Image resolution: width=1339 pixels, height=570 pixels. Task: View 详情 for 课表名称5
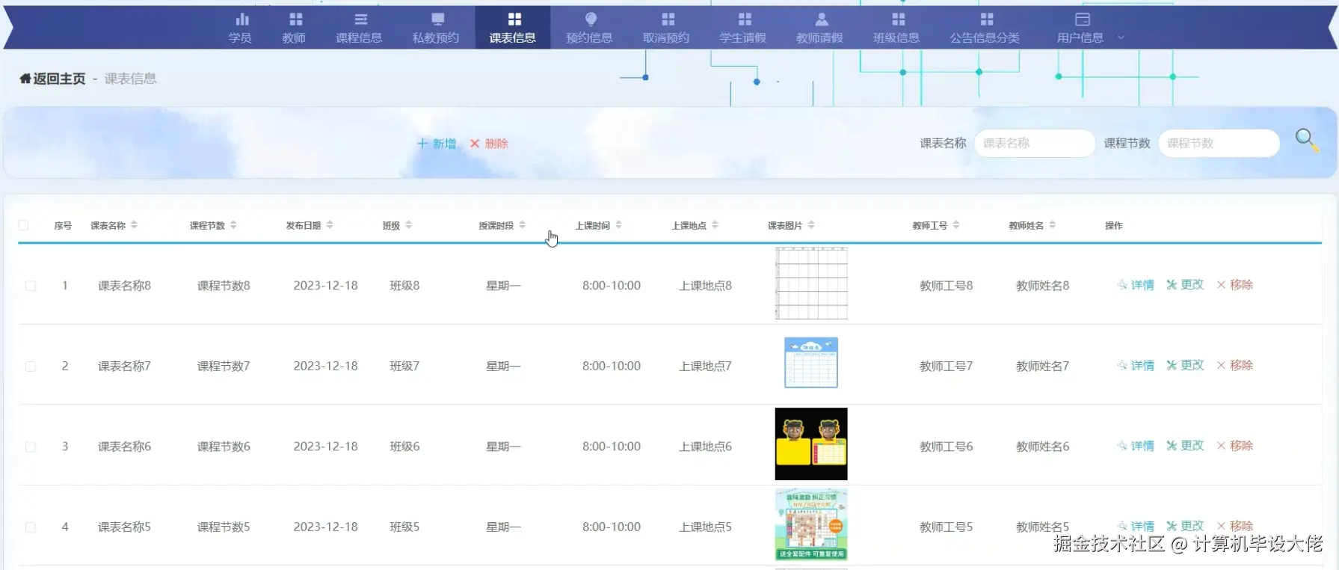pos(1136,527)
